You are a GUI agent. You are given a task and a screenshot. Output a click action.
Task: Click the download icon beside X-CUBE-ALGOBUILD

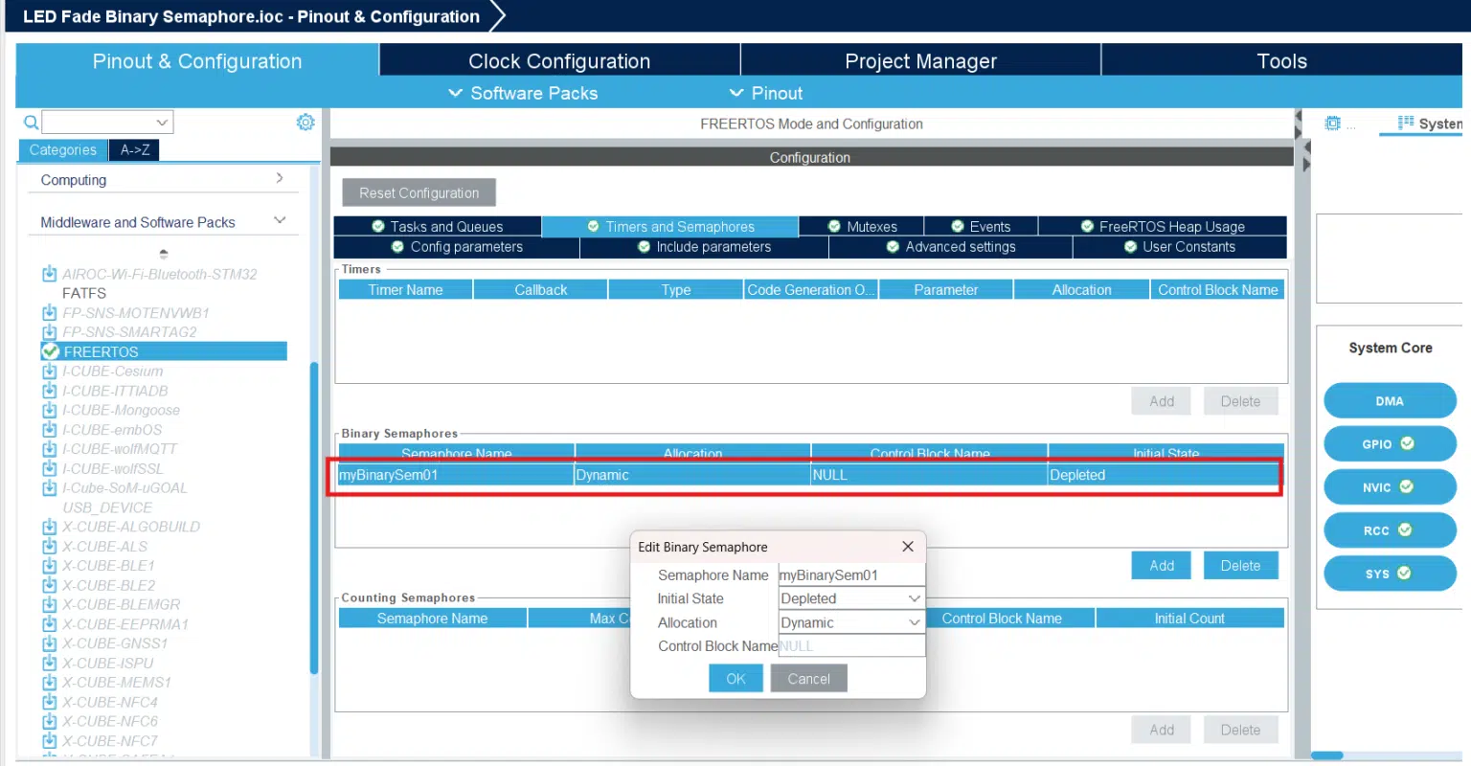coord(50,527)
